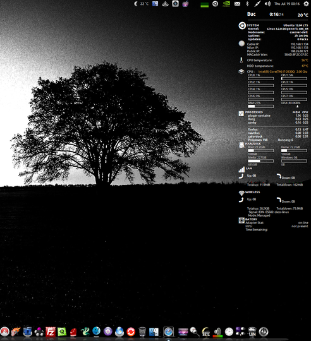Viewport: 311px width, 341px height.
Task: Click the camera lens indicator in the top panel
Action: coord(176,4)
